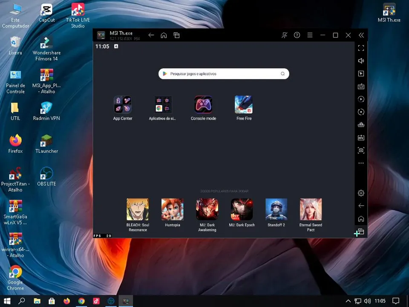The width and height of the screenshot is (409, 307).
Task: Open taskbar search magnifier
Action: (x=22, y=301)
